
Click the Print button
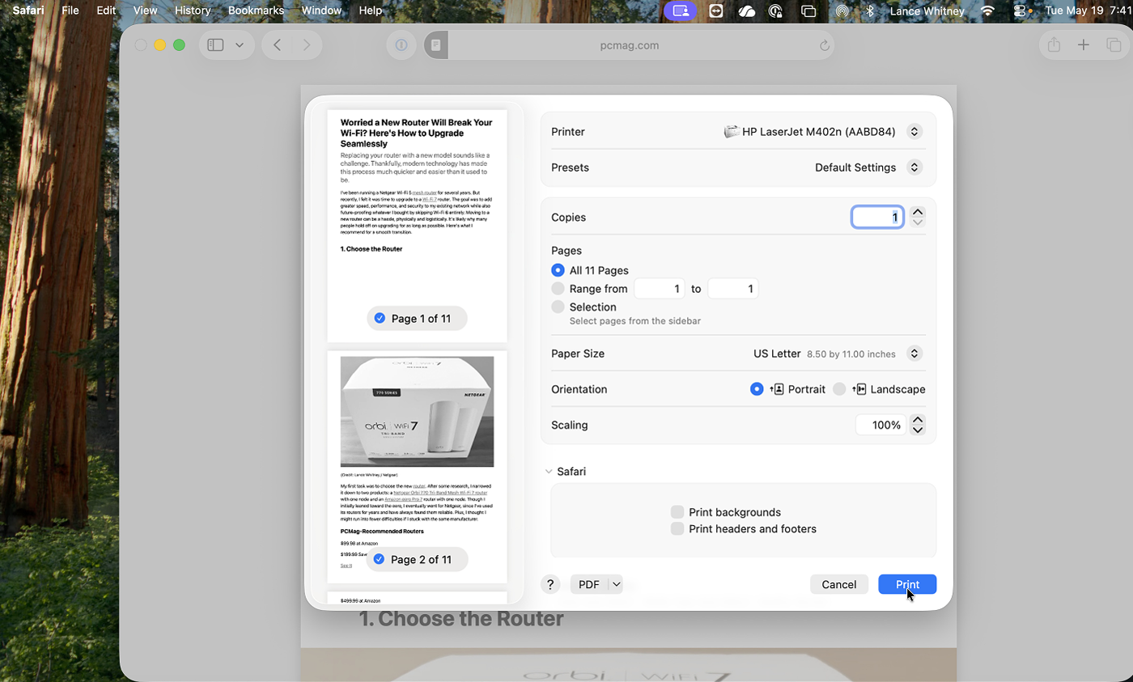click(907, 584)
